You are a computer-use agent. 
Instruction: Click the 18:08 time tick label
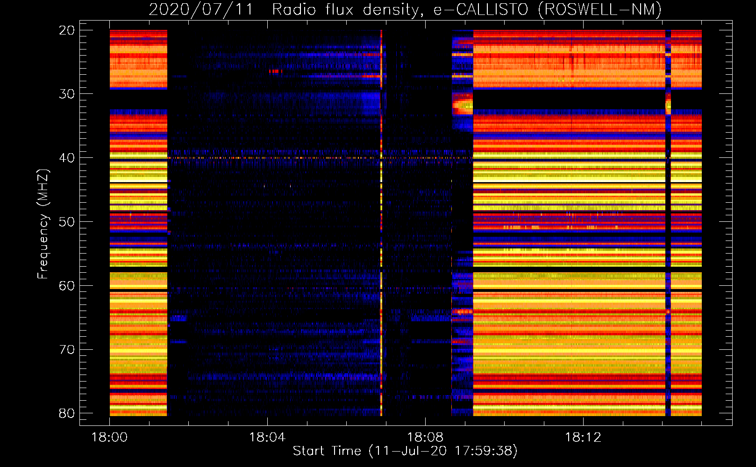pos(425,438)
